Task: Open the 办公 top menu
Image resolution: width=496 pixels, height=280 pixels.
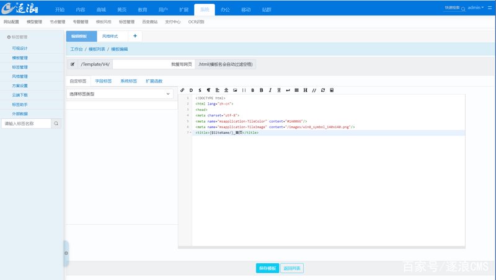Action: 225,9
